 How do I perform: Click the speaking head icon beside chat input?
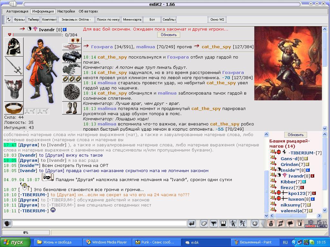point(7,224)
